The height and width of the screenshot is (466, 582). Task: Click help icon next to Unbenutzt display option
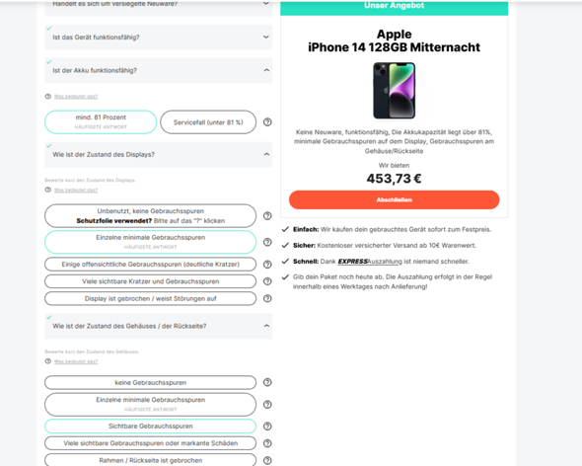click(x=267, y=215)
